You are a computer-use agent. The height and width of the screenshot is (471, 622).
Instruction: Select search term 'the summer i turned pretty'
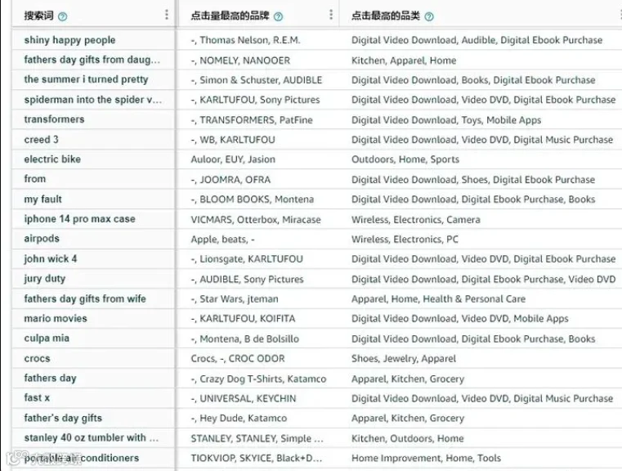point(86,79)
